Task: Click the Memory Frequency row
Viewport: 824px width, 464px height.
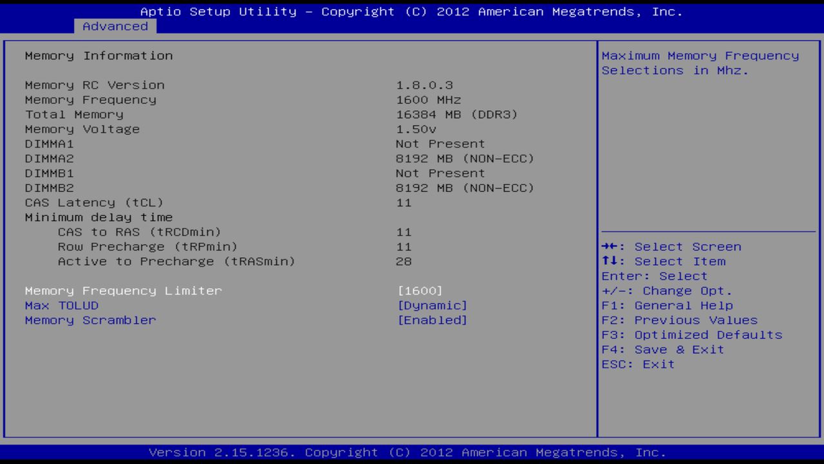Action: point(90,99)
